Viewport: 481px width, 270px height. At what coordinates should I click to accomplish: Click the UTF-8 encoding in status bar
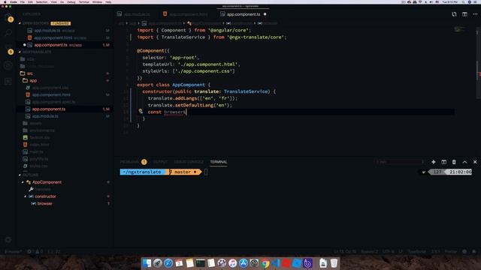point(388,252)
